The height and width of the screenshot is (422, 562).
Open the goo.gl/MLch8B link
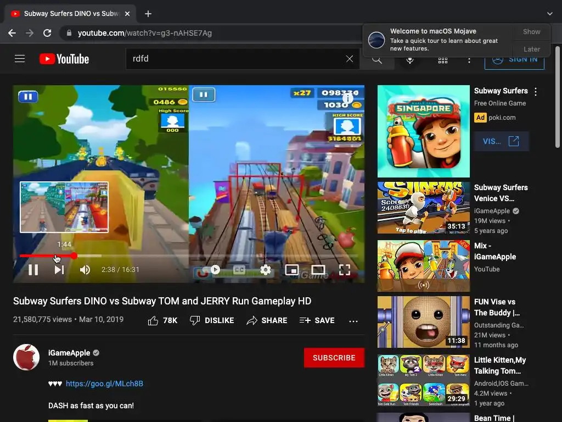pos(104,384)
